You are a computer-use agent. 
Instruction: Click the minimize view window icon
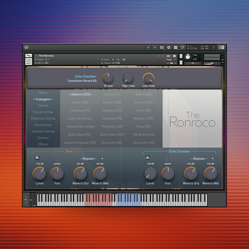[182, 48]
